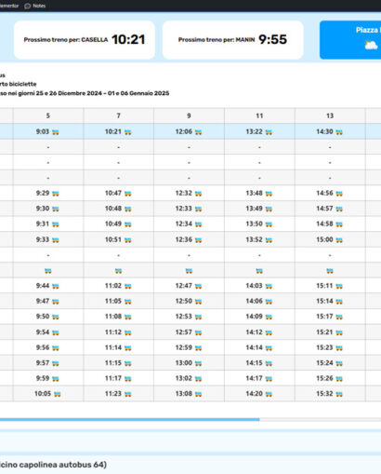Image resolution: width=381 pixels, height=474 pixels.
Task: Click train icon beside 15:32 arrival
Action: pyautogui.click(x=339, y=394)
